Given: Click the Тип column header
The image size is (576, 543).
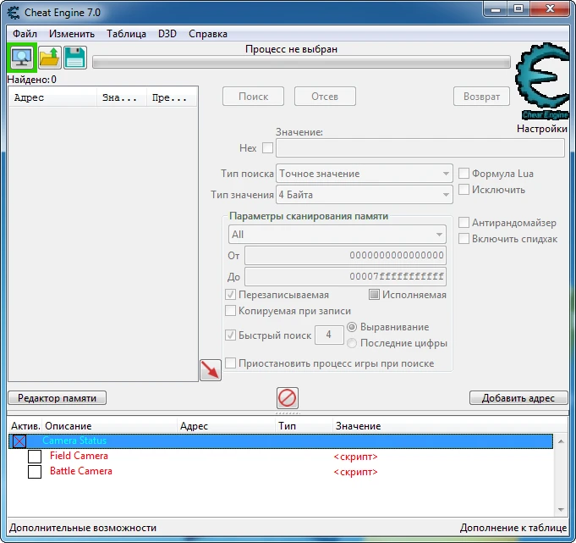Looking at the screenshot, I should tap(304, 426).
